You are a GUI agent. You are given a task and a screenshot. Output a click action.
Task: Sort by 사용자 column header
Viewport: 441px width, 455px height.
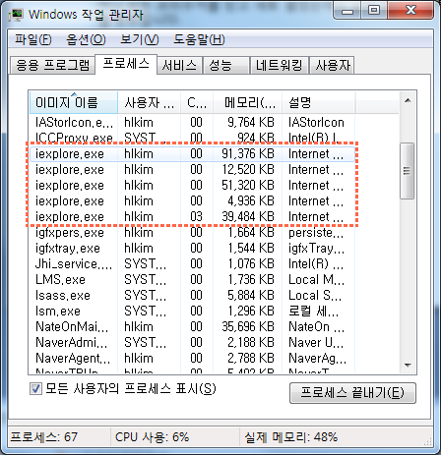click(149, 102)
